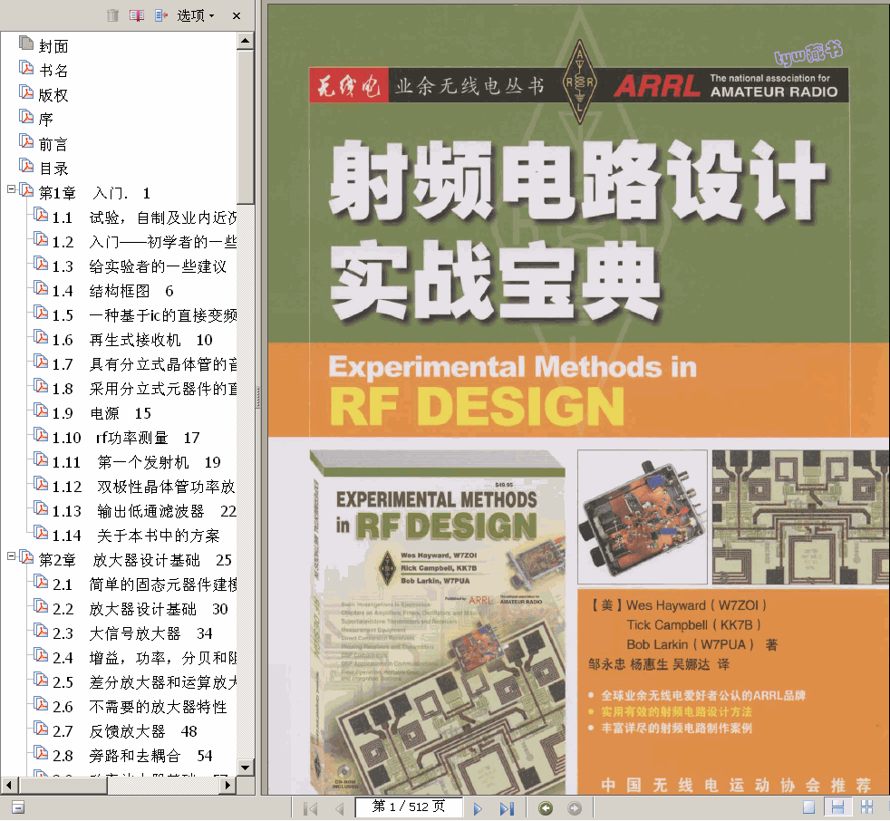Switch to facing pages view layout
Screen dimensions: 890x821
point(867,807)
